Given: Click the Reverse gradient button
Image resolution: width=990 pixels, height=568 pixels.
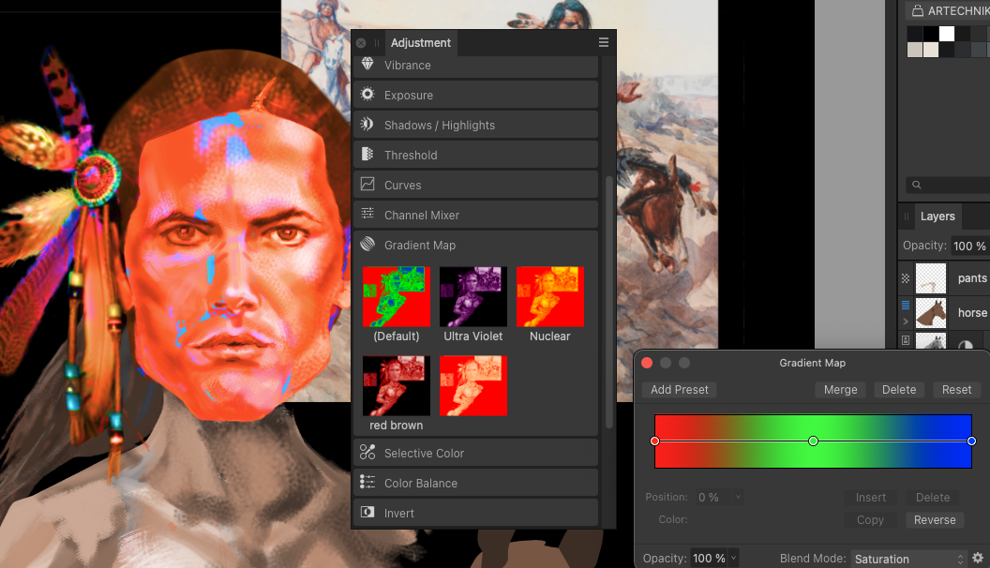Looking at the screenshot, I should tap(935, 520).
